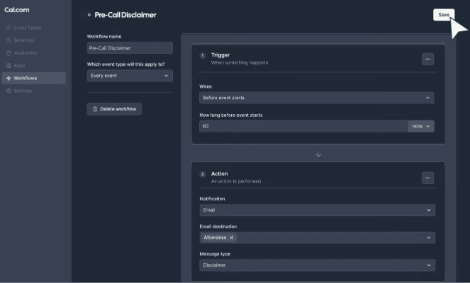The image size is (470, 283).
Task: Click the 'Email destination' label
Action: click(x=218, y=226)
